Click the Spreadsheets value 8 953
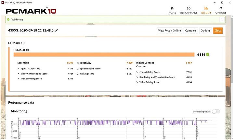234x140 pixels. point(130,69)
